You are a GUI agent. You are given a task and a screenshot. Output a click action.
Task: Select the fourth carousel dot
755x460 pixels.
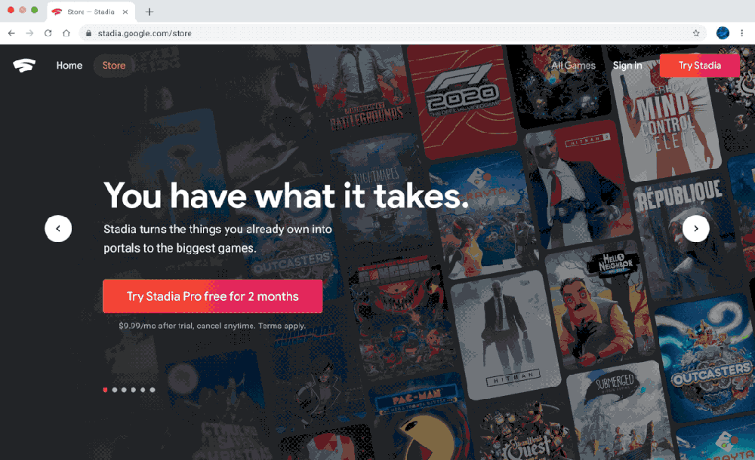pos(134,390)
